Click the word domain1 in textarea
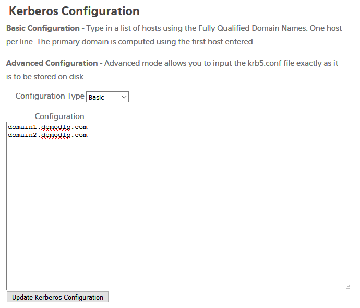 (x=22, y=127)
